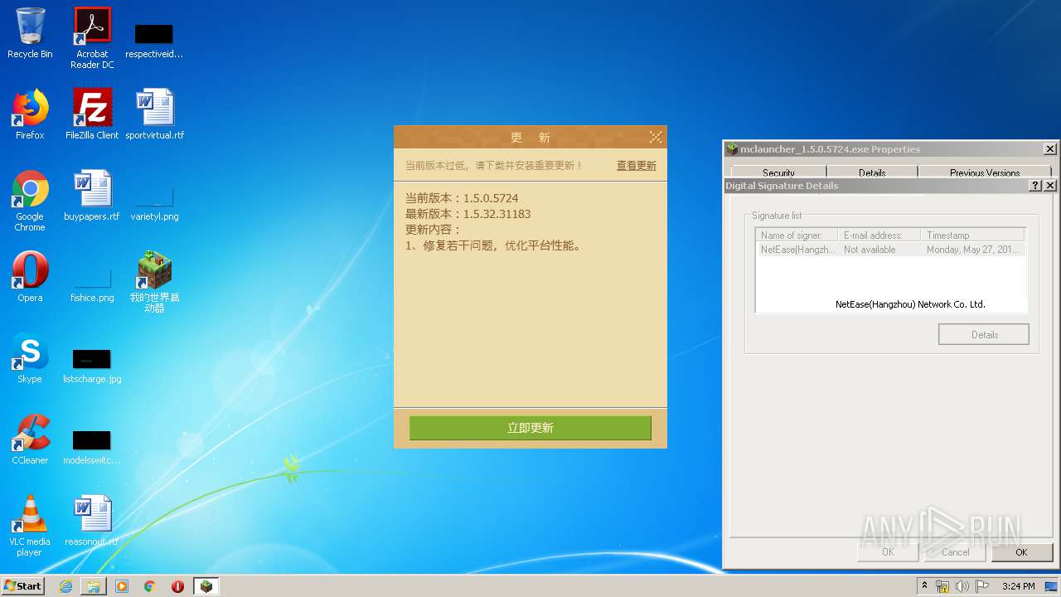Open CCleaner desktop shortcut
The image size is (1061, 597).
tap(30, 439)
